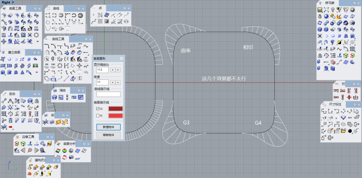Open the 建立曲面 toolbar gear options
362x178 pixels.
pos(34,52)
